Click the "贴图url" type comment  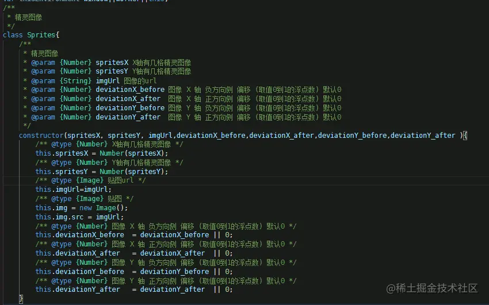[90, 180]
